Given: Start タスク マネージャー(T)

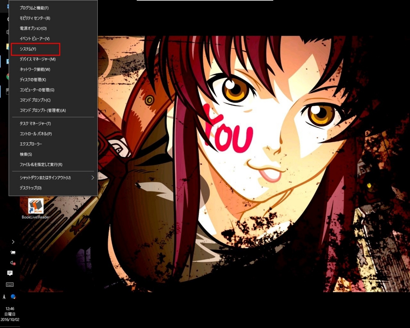Looking at the screenshot, I should click(53, 123).
